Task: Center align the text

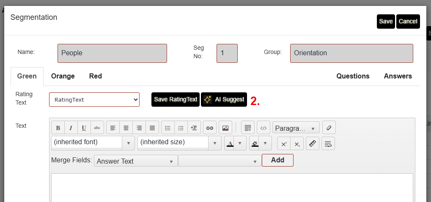Action: coord(126,128)
